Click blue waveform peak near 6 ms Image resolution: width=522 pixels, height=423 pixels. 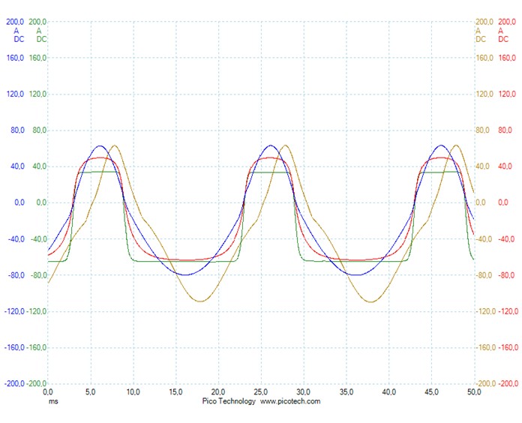point(100,145)
